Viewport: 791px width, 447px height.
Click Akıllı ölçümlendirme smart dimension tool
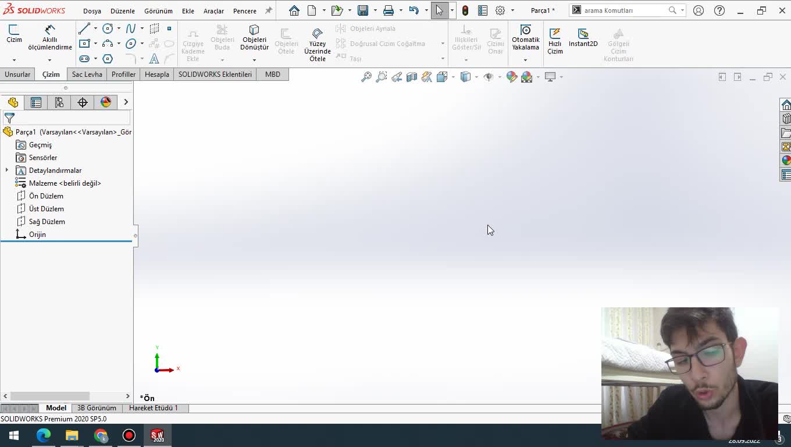pos(49,37)
